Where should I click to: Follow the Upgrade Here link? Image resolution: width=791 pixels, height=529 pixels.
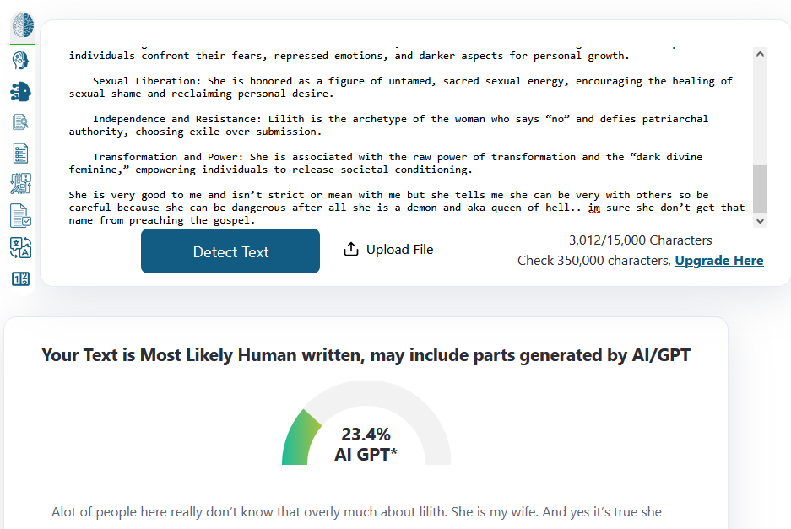click(718, 261)
